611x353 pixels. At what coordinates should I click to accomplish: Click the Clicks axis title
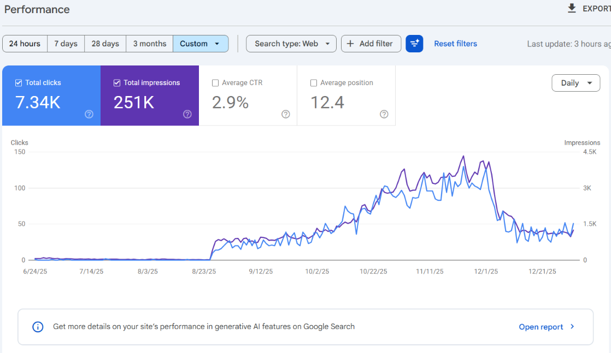pyautogui.click(x=20, y=142)
